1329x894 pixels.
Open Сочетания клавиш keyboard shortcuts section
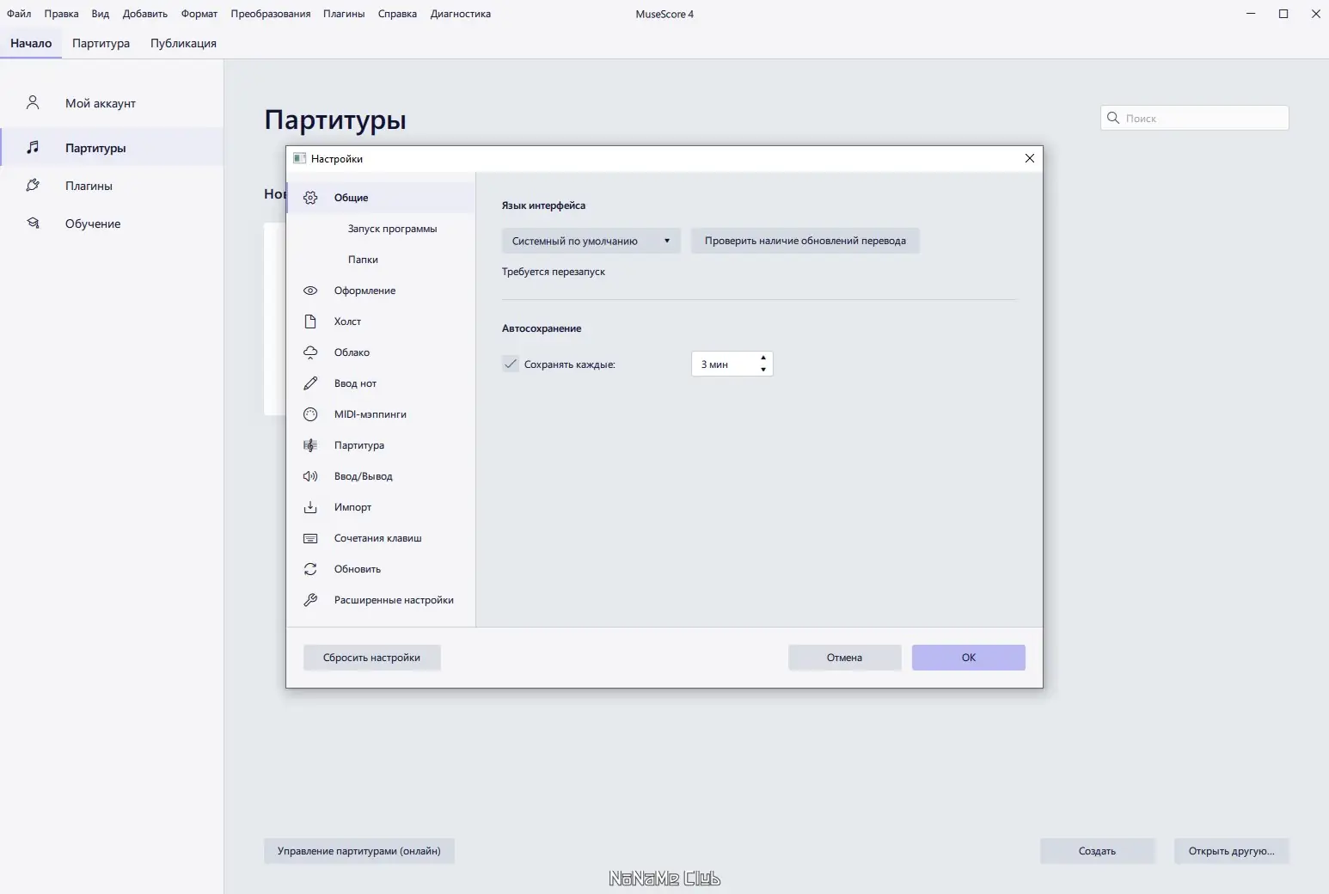(x=378, y=538)
